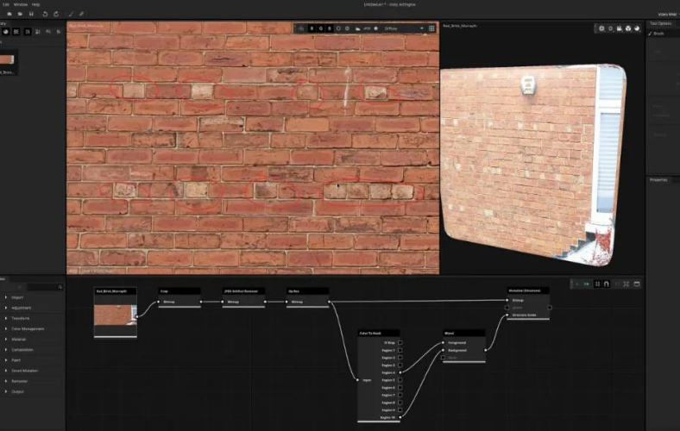Screen dimensions: 680x431
Task: Switch to the Properties tab
Action: (658, 180)
